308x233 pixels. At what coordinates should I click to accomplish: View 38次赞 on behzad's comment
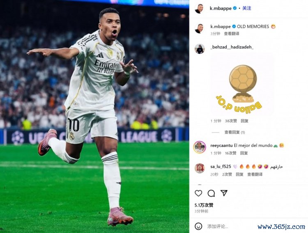coord(231,121)
